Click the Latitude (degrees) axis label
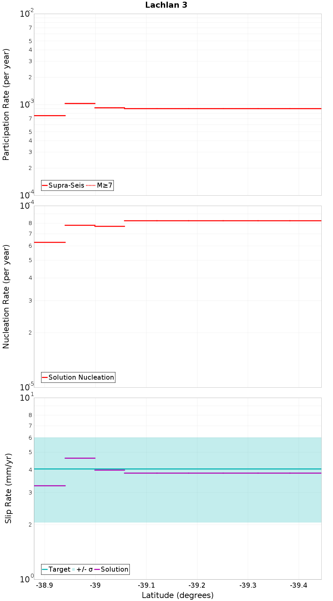Screen dimensions: 333x601 tap(177, 595)
